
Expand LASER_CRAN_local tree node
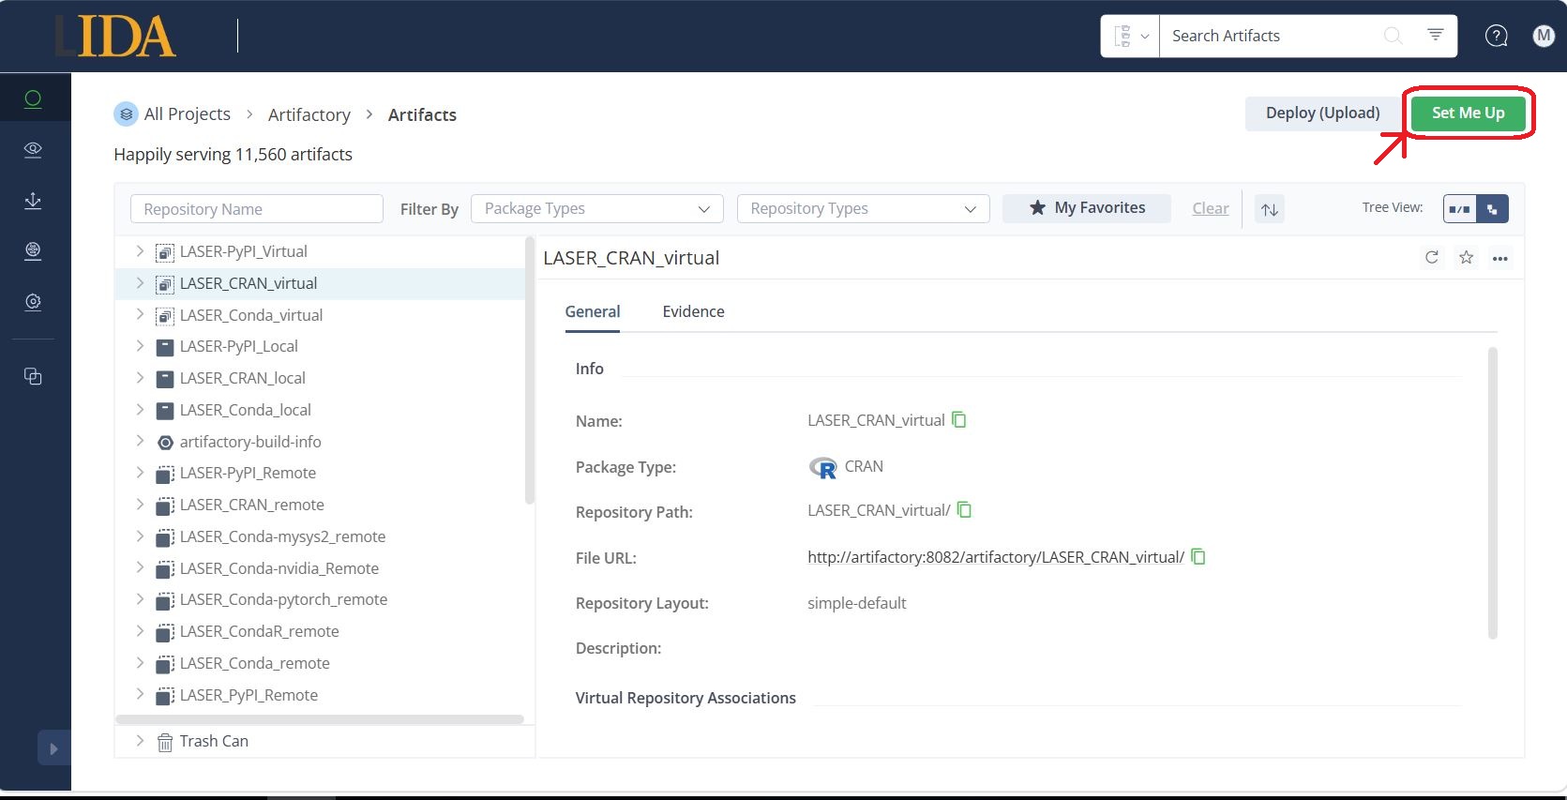pos(140,378)
